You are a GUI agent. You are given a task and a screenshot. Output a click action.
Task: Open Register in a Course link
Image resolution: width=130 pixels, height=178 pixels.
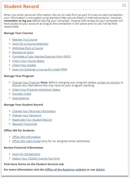coord(25,40)
